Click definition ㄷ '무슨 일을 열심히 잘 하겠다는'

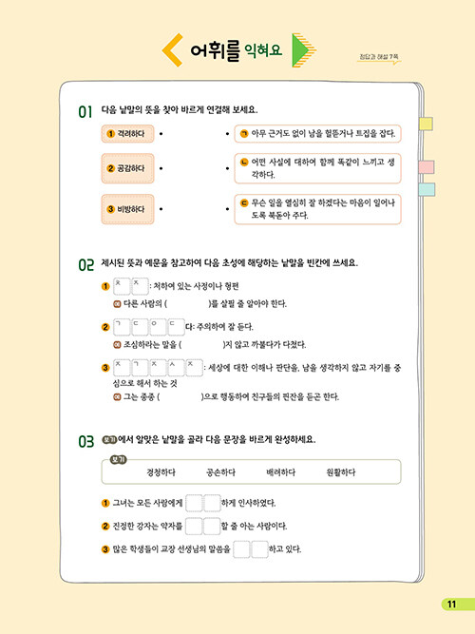(x=317, y=209)
